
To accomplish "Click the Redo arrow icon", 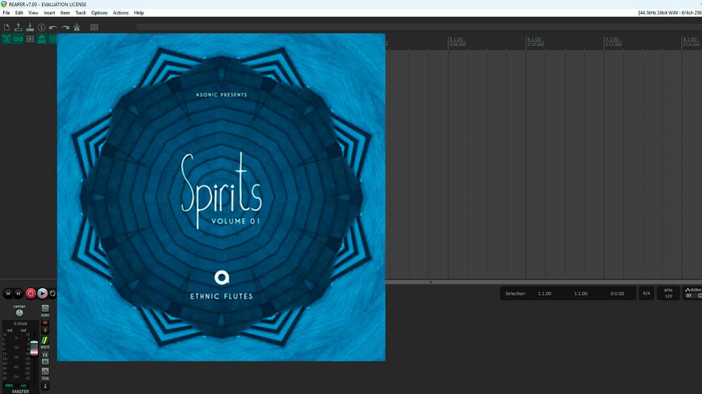I will [x=65, y=27].
